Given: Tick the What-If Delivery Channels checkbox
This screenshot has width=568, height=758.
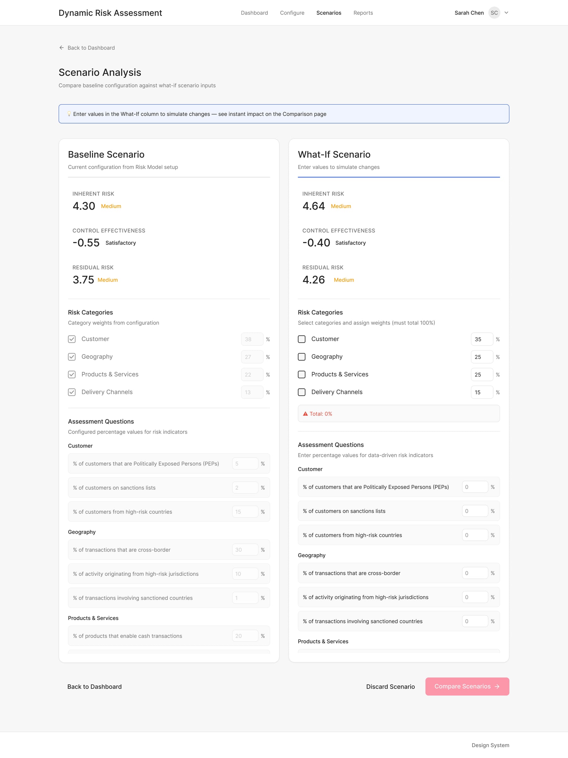Looking at the screenshot, I should pos(302,392).
